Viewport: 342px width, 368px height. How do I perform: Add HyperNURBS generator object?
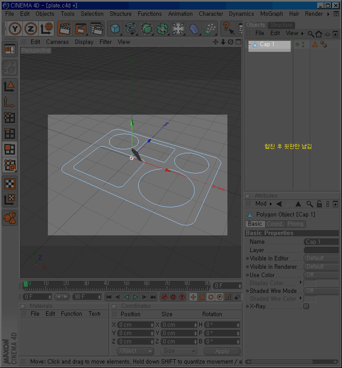(147, 29)
